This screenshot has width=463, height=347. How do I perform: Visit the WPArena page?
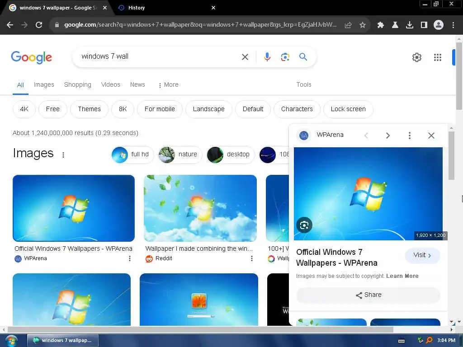422,255
